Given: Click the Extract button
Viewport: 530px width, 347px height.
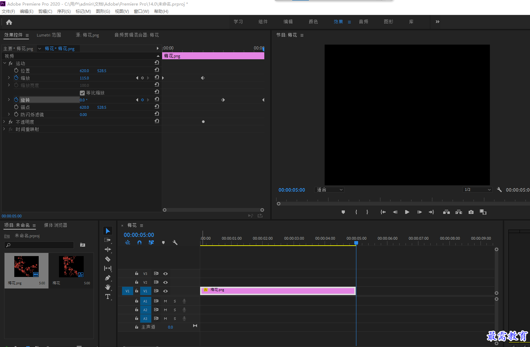Looking at the screenshot, I should point(459,212).
